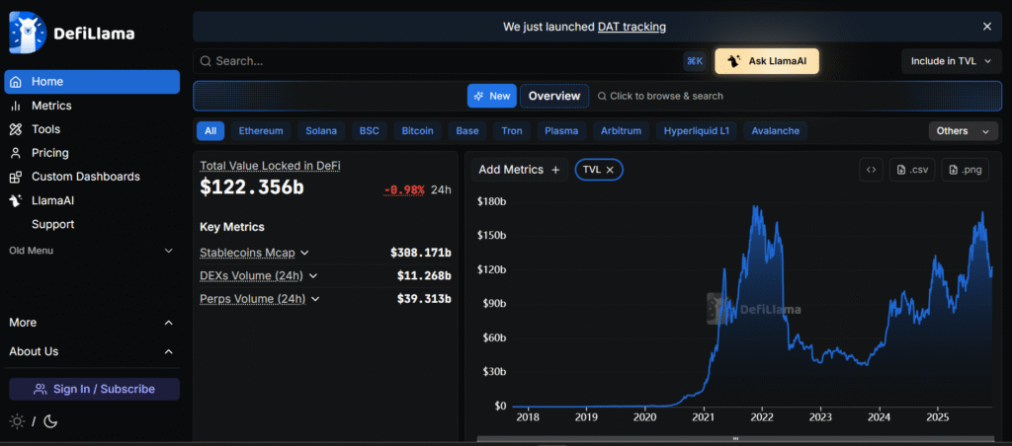Remove the TVL metric chip
The width and height of the screenshot is (1012, 446).
(x=610, y=170)
